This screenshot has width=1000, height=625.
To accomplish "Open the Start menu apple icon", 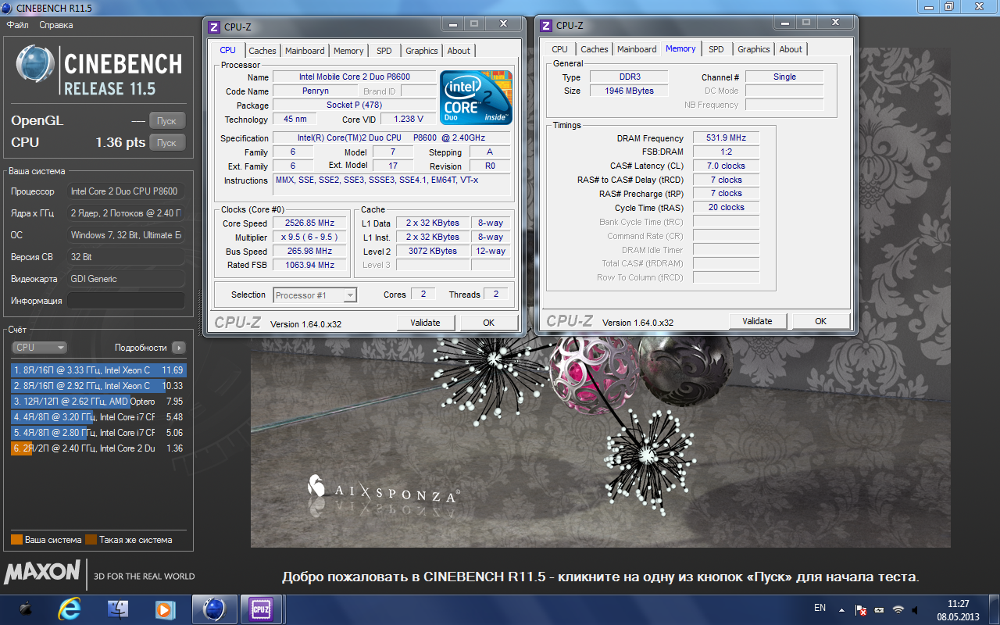I will coord(25,609).
